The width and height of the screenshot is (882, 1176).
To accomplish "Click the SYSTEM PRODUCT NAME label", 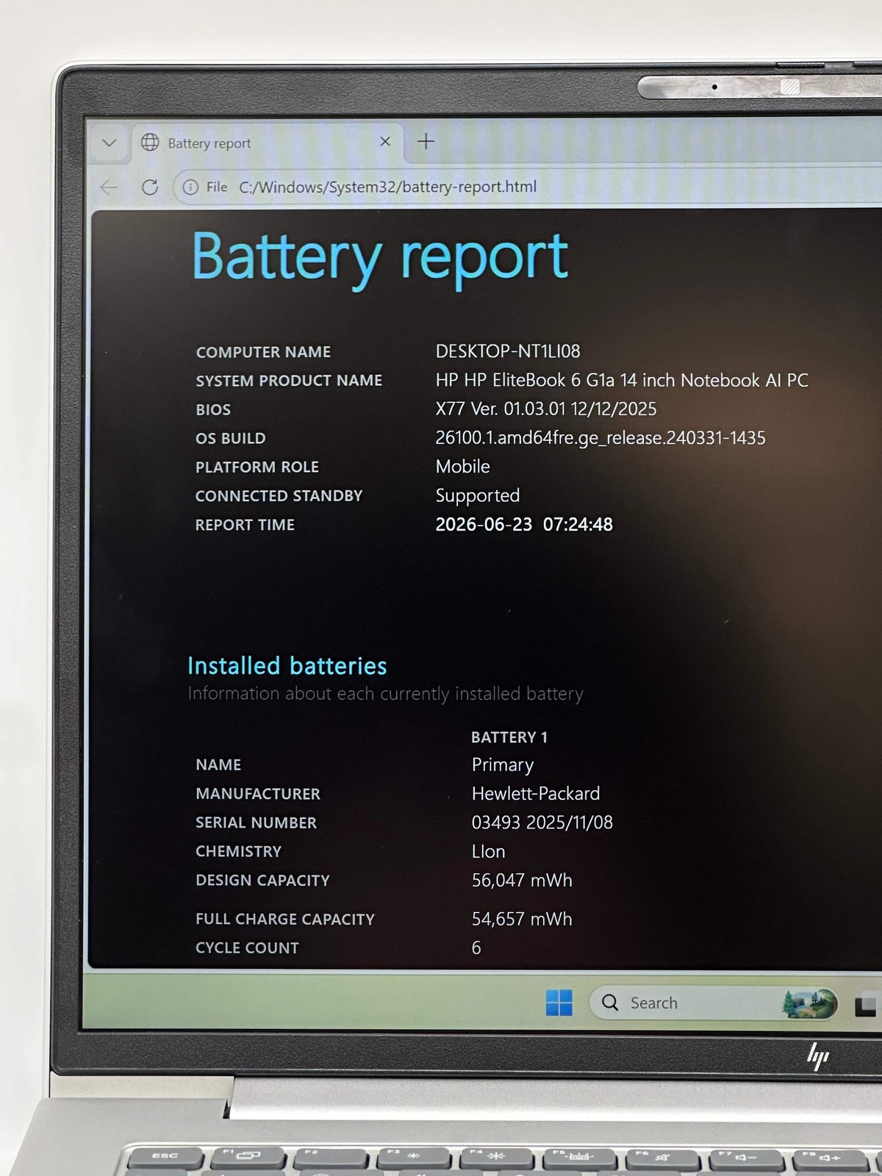I will pos(289,381).
